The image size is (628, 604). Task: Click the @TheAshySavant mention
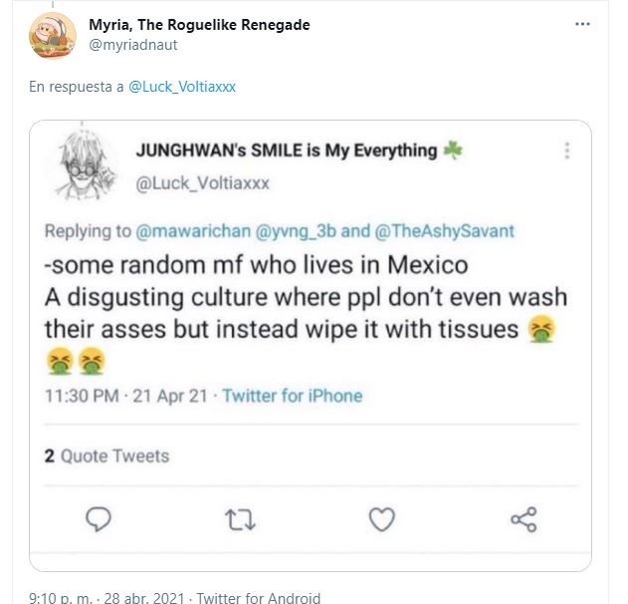pos(444,231)
